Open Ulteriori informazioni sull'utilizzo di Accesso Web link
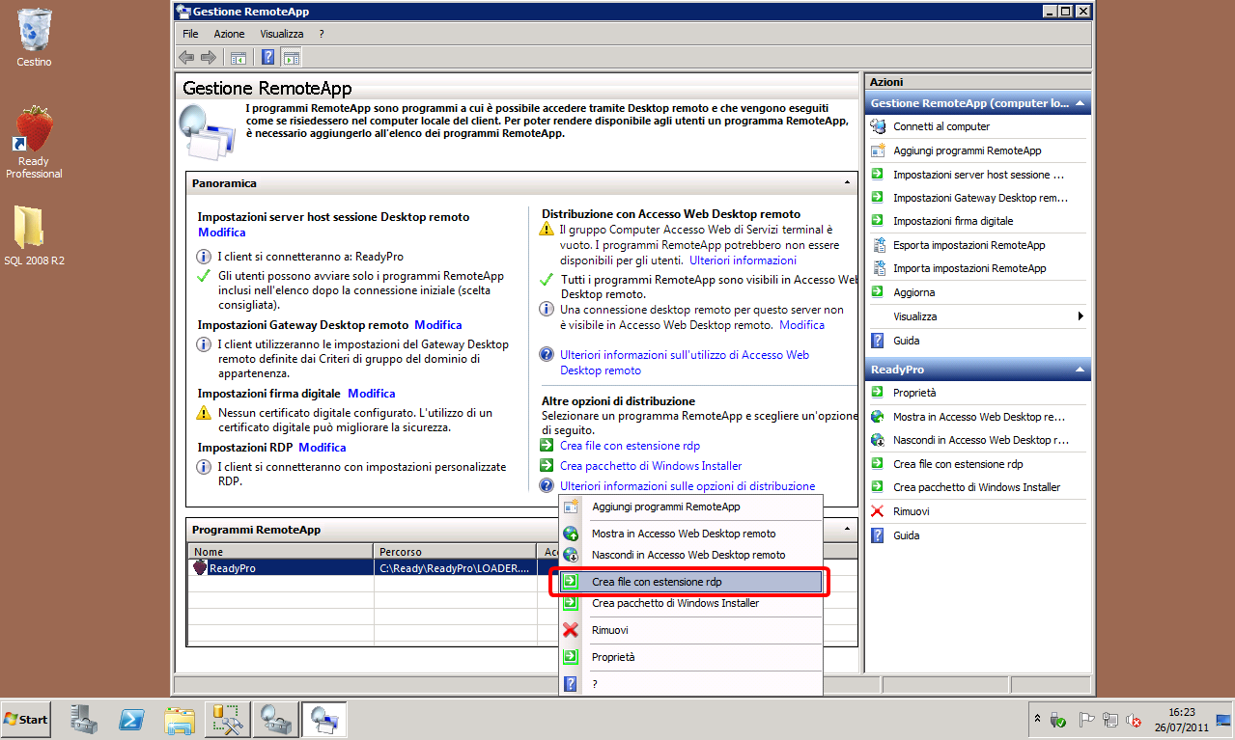Screen dimensions: 1235x740 tap(685, 363)
